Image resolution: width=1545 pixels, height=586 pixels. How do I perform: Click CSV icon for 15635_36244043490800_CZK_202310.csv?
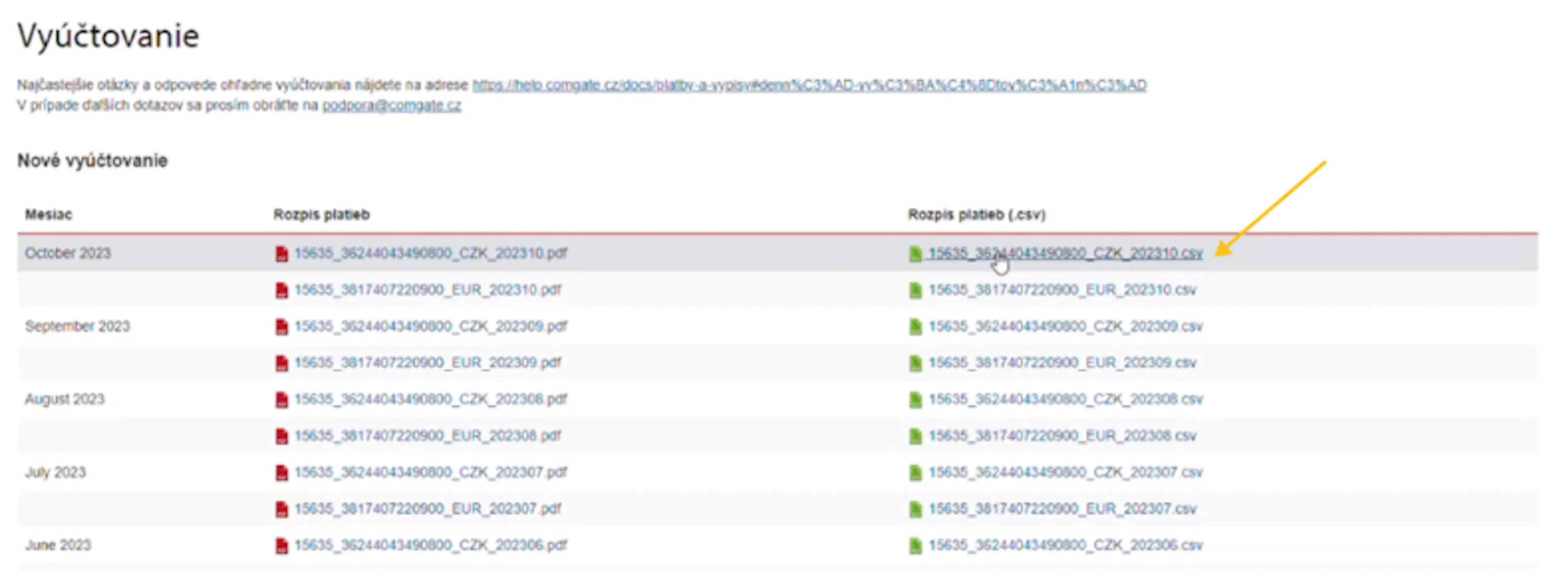pos(915,254)
